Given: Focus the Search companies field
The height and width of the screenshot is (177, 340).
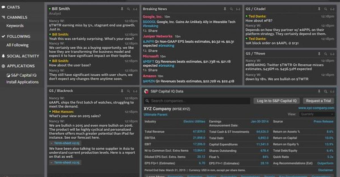Looking at the screenshot, I should pyautogui.click(x=197, y=101).
